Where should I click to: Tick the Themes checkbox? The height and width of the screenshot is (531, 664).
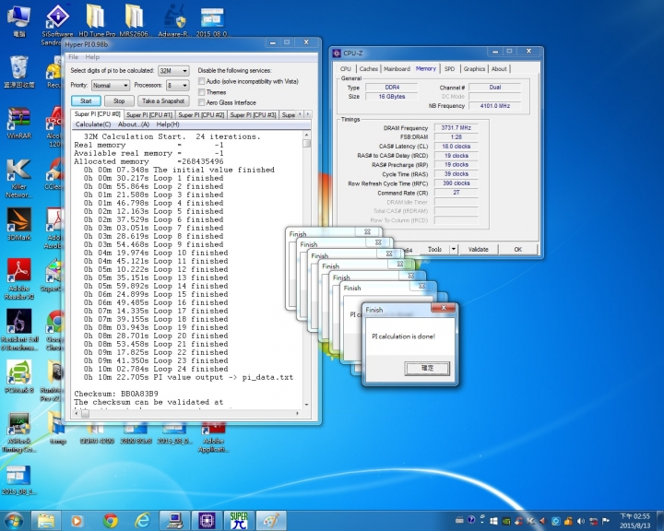pyautogui.click(x=202, y=92)
